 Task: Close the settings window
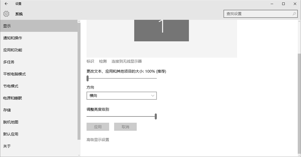click(295, 4)
